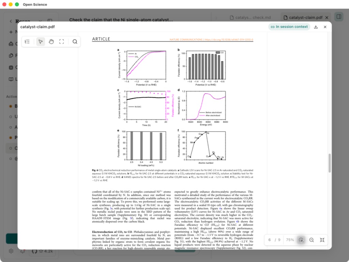Open the PDF outline sidebar icon
The width and height of the screenshot is (349, 262).
coord(27,42)
